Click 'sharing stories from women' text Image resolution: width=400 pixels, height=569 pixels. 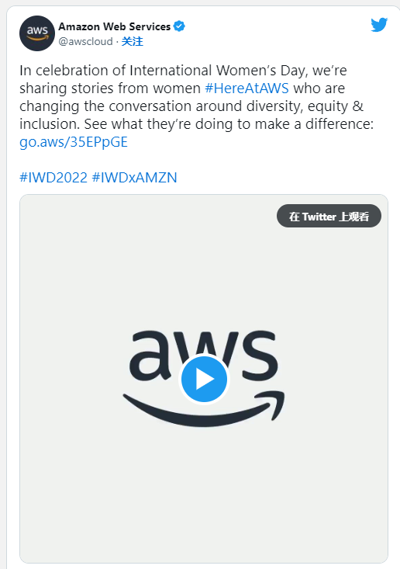110,88
